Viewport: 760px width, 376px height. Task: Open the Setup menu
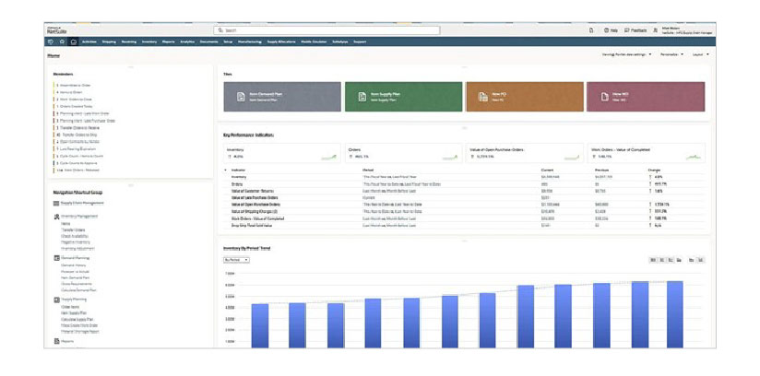coord(228,41)
